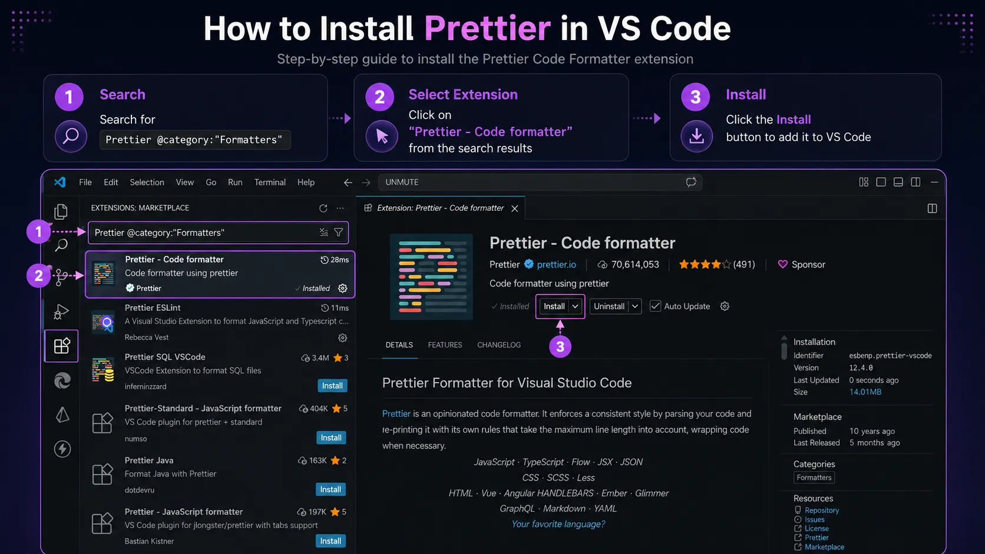Expand the Uninstall button dropdown arrow
The height and width of the screenshot is (554, 985).
point(634,306)
